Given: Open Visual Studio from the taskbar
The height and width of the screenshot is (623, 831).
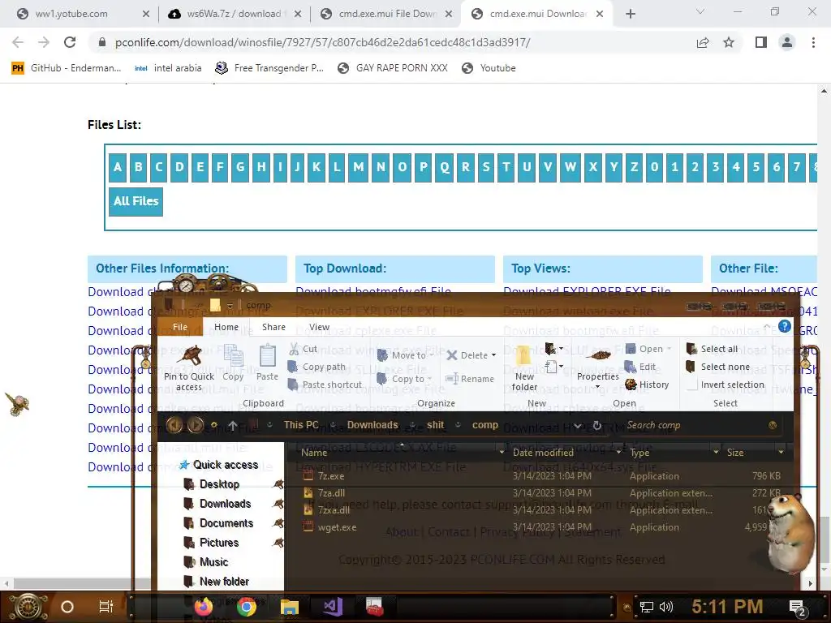Looking at the screenshot, I should [333, 607].
